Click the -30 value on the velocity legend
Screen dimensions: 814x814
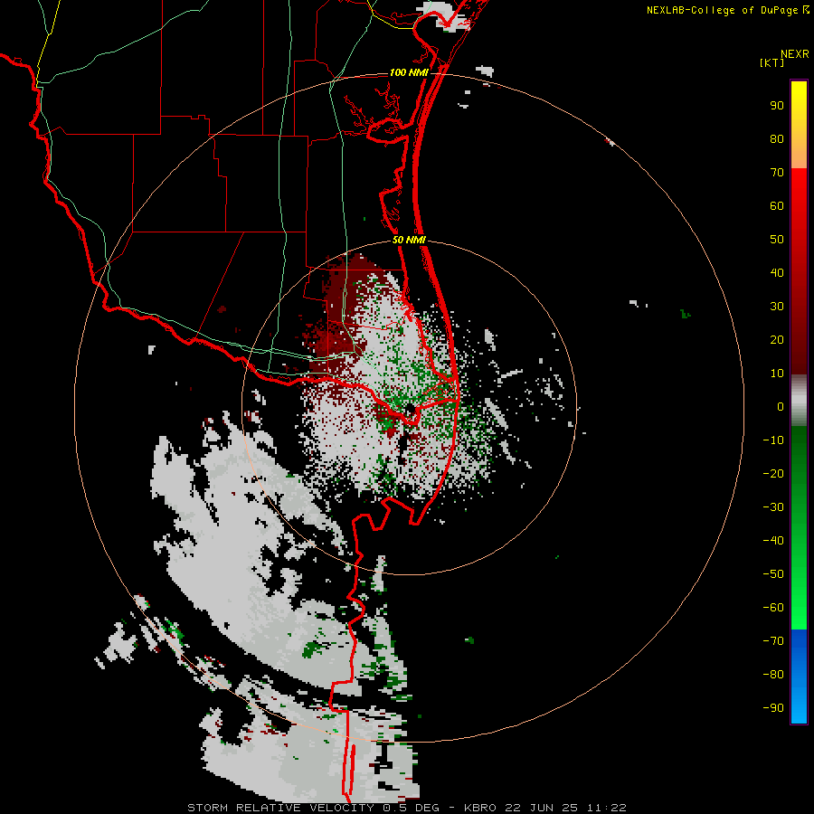point(773,507)
